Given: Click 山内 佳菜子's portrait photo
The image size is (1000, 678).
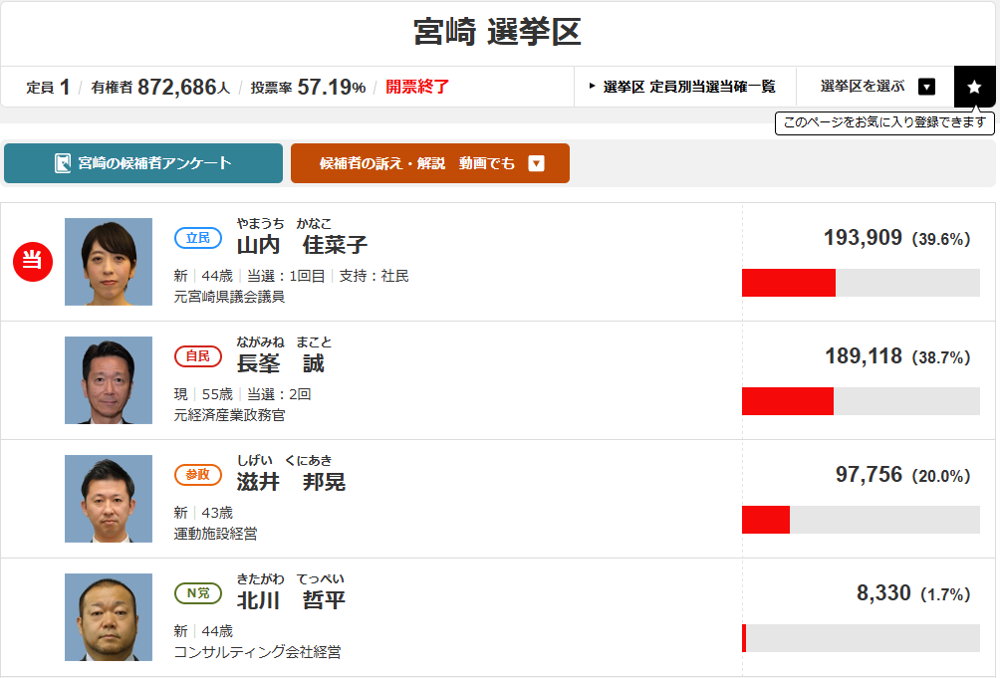Looking at the screenshot, I should (x=109, y=262).
